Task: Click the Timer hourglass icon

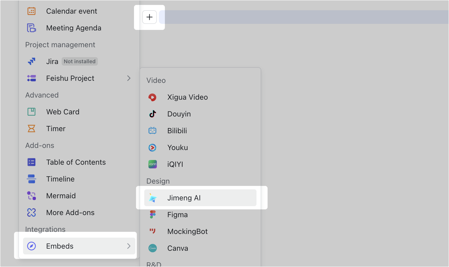Action: coord(31,129)
